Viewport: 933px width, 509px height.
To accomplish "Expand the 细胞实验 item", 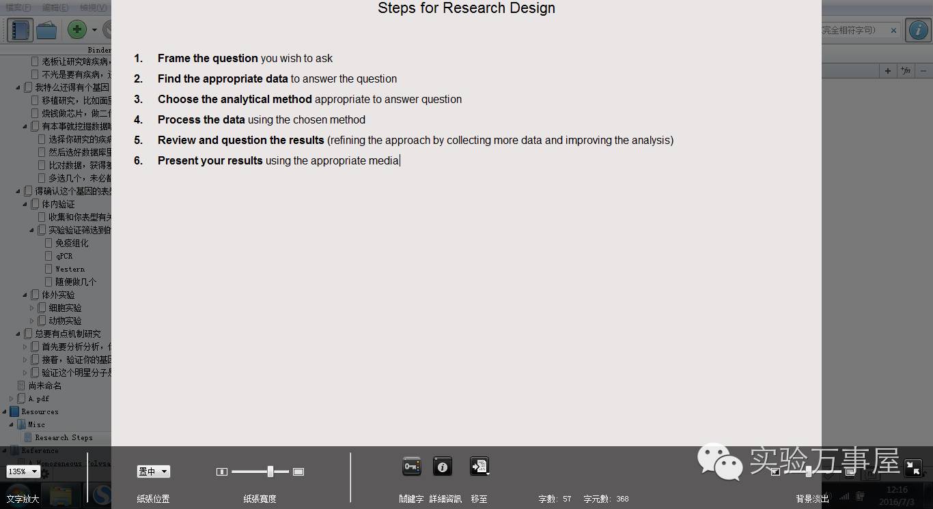I will 32,308.
